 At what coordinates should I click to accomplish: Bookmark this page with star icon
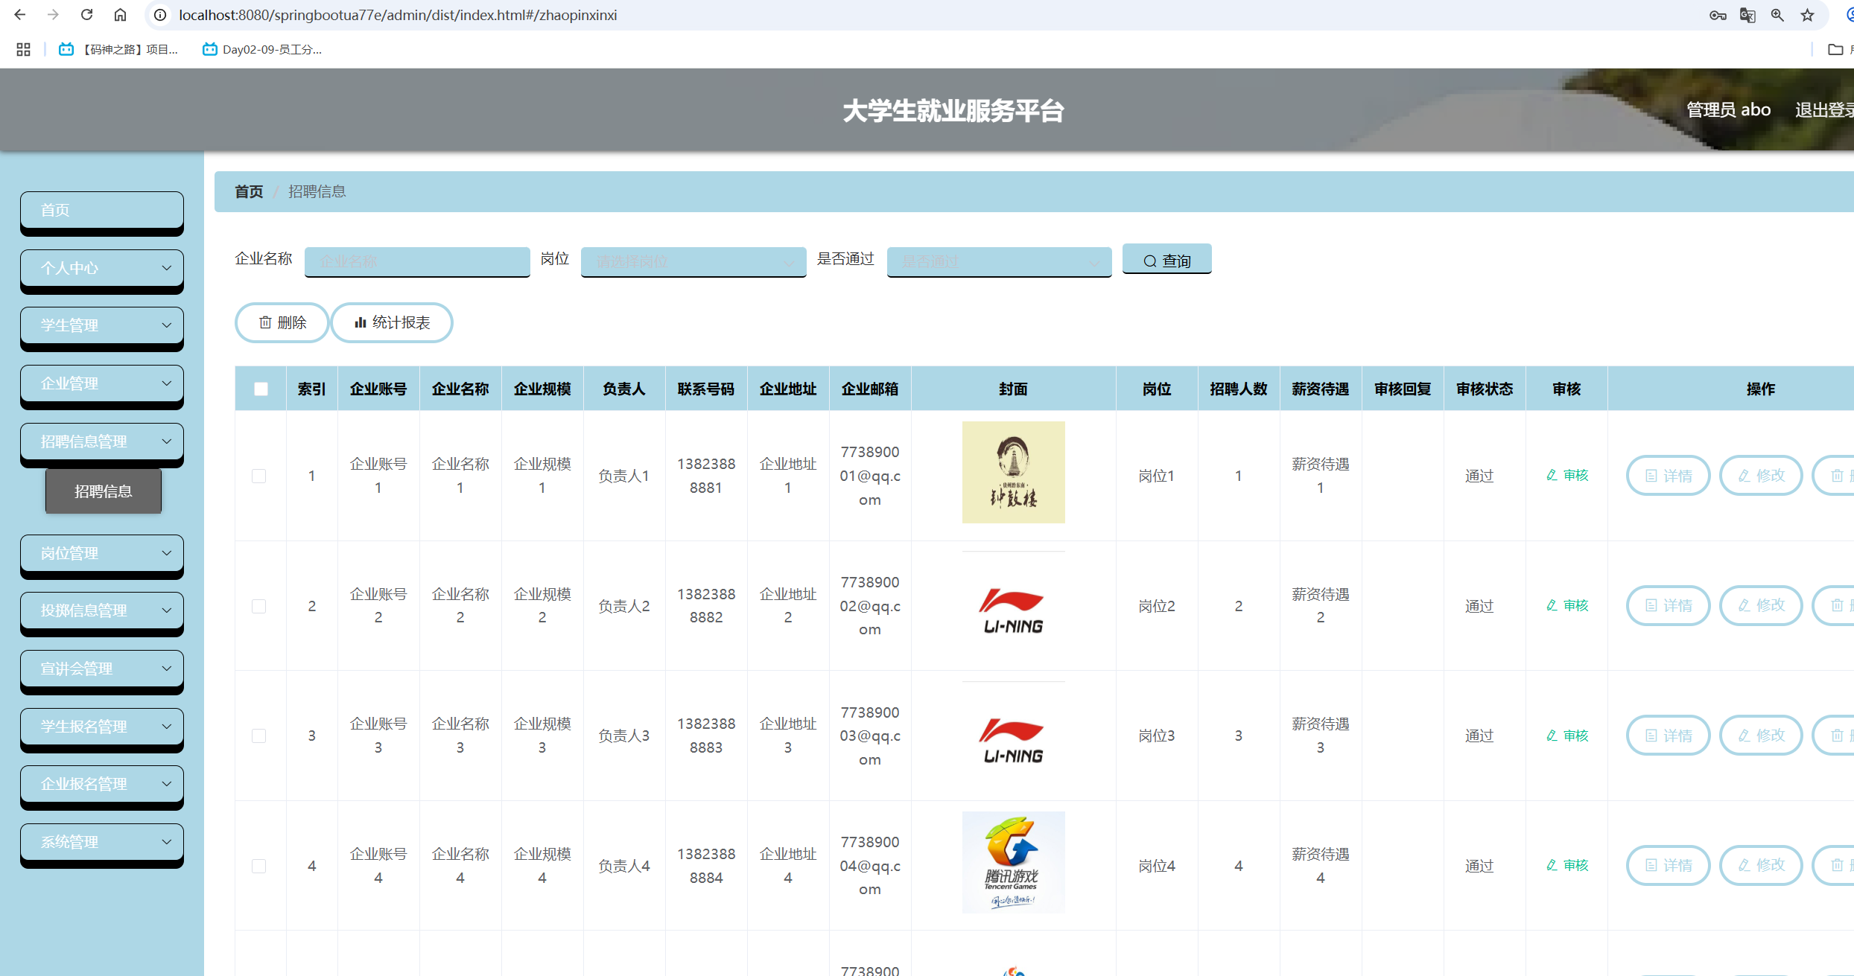click(x=1807, y=15)
